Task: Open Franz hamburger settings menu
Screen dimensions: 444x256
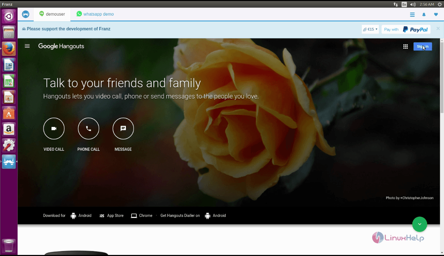Action: [x=412, y=15]
